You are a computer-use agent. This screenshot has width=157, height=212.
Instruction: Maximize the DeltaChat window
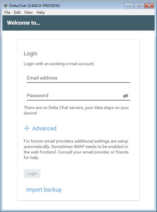pos(139,6)
